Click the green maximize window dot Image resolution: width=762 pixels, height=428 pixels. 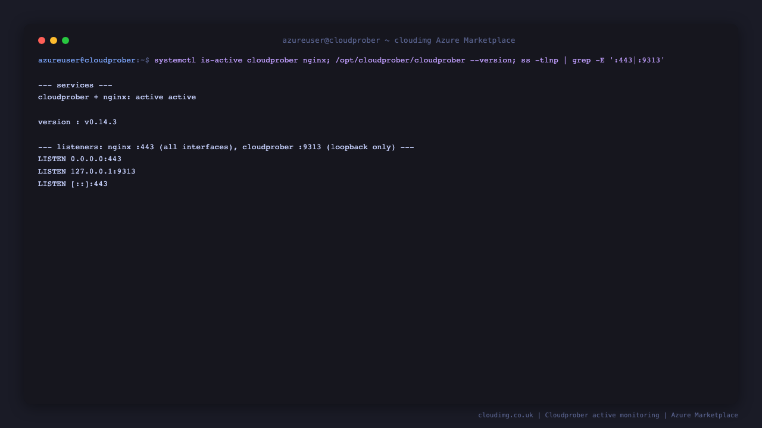click(x=65, y=40)
